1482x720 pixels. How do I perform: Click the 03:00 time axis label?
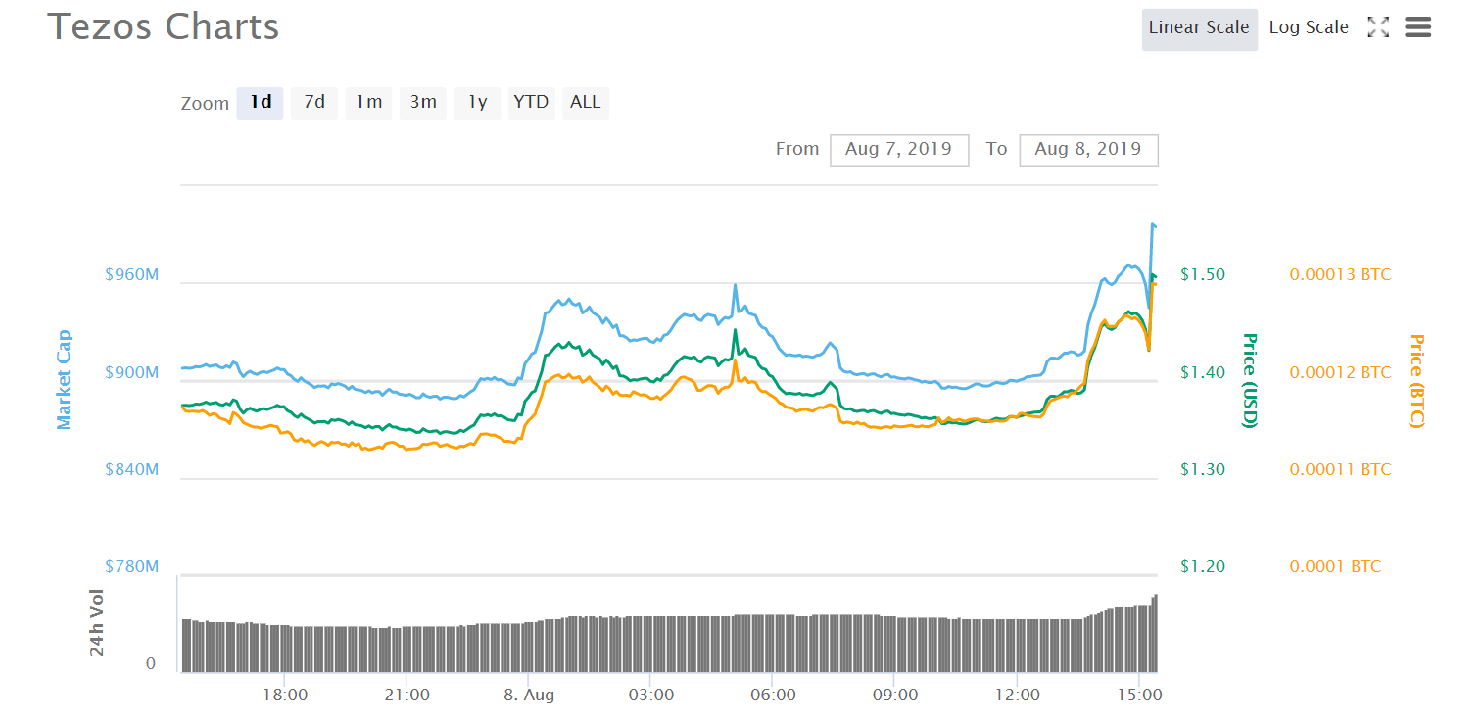click(x=650, y=696)
